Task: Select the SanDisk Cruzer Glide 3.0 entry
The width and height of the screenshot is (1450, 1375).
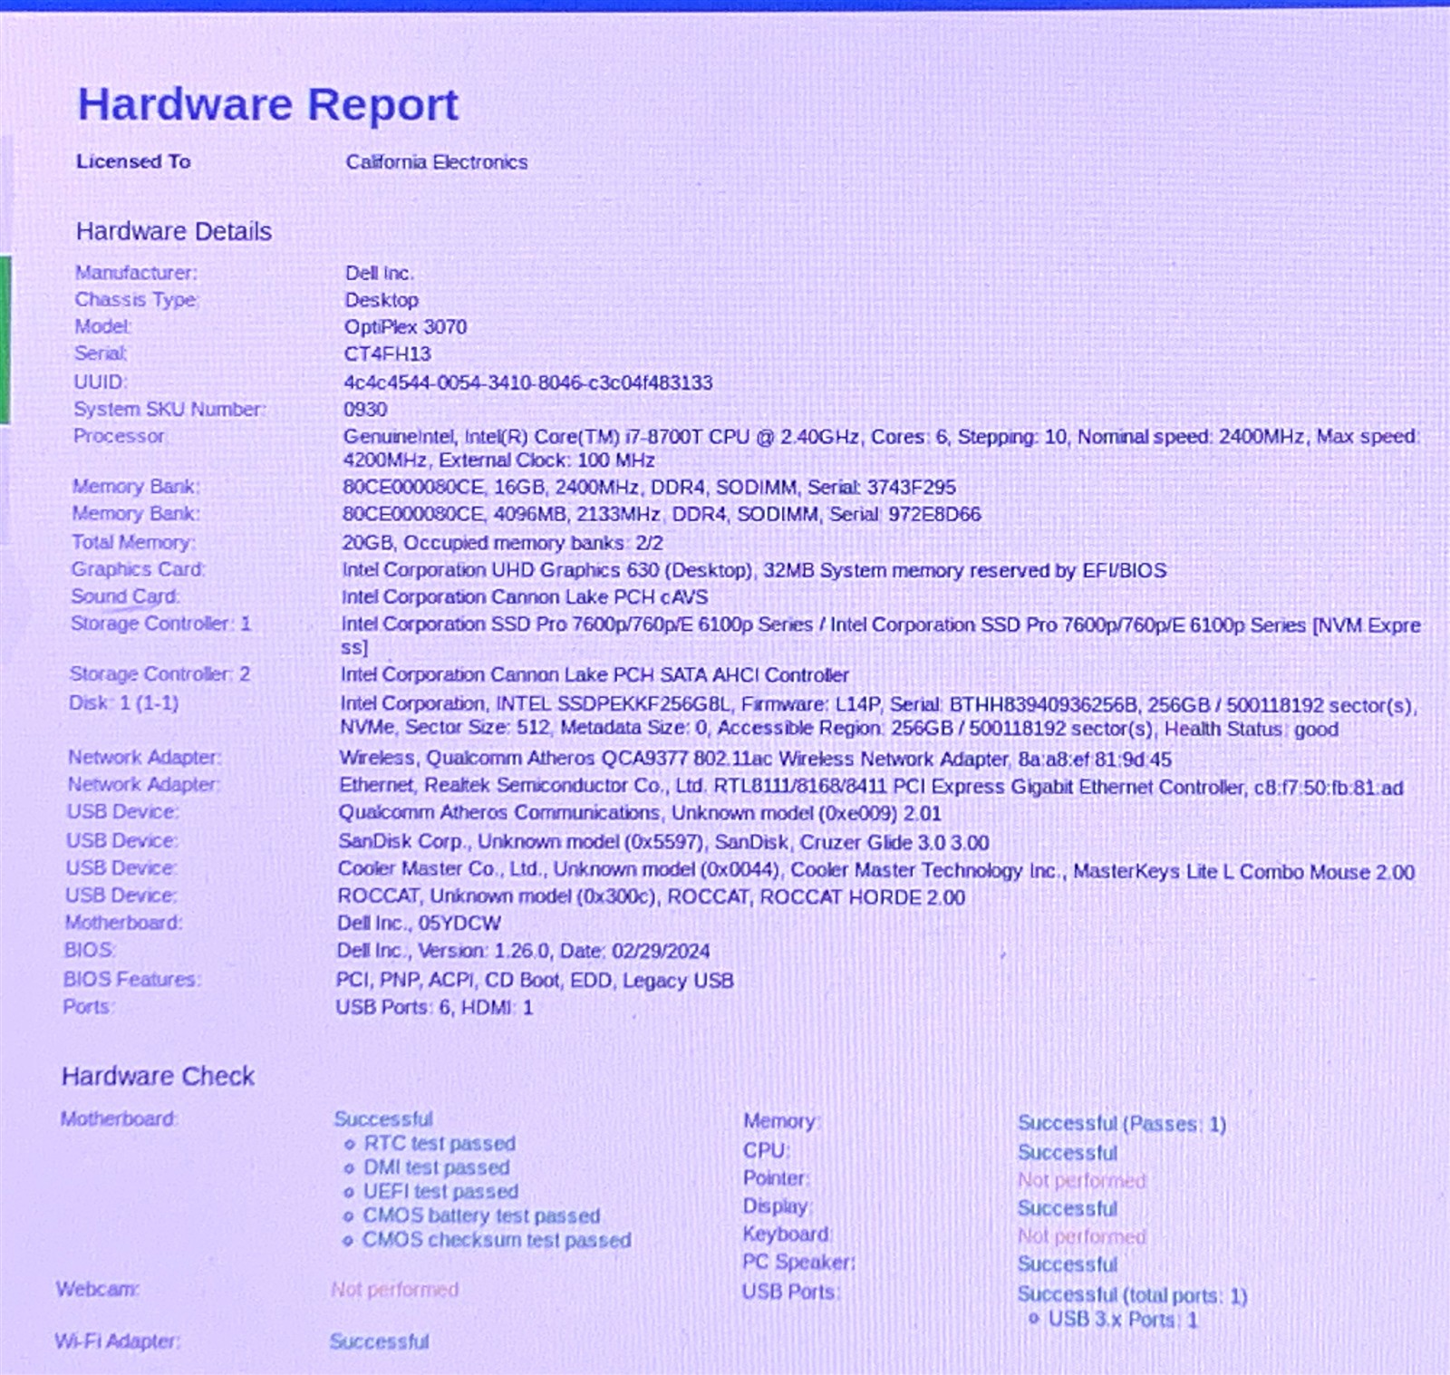Action: click(663, 842)
